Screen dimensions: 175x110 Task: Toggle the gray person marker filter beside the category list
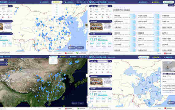click(x=96, y=17)
